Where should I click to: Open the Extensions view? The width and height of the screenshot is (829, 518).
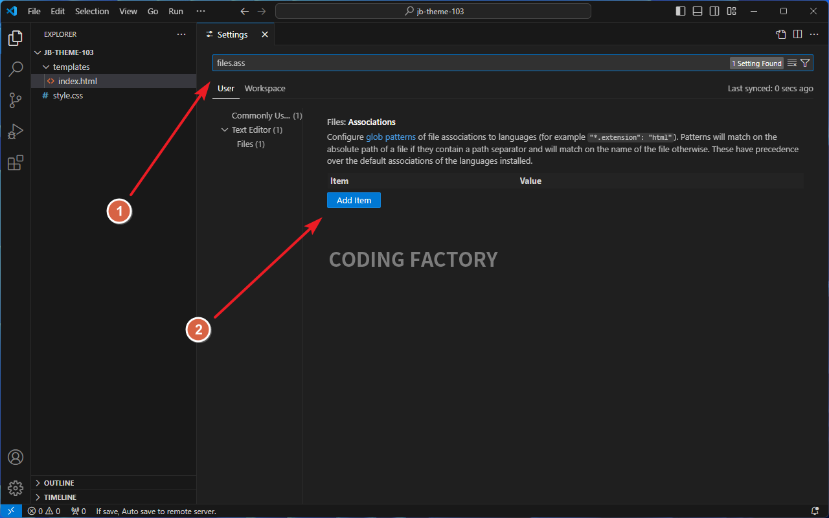16,163
